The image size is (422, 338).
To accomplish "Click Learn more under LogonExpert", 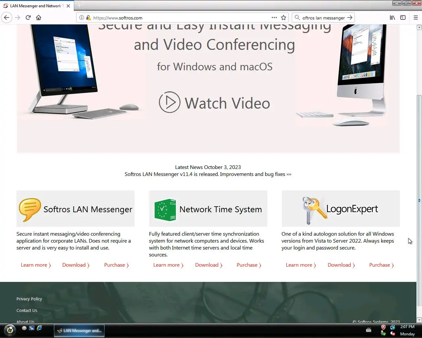I will 301,265.
